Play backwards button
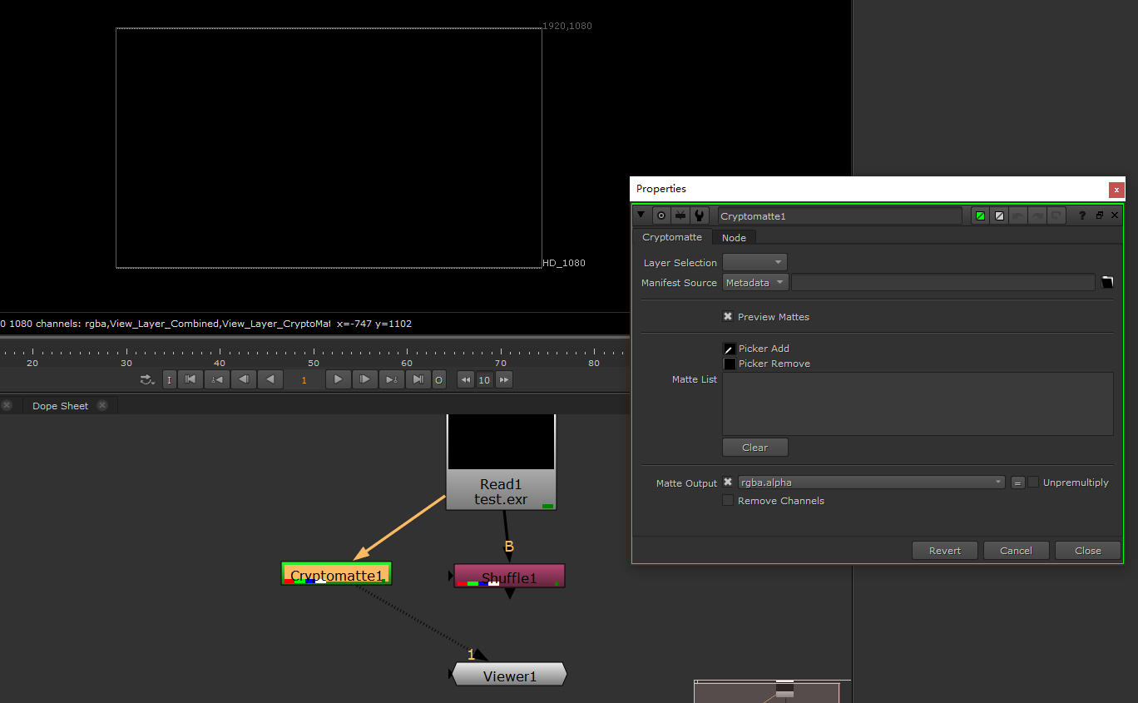The height and width of the screenshot is (703, 1138). (x=270, y=379)
